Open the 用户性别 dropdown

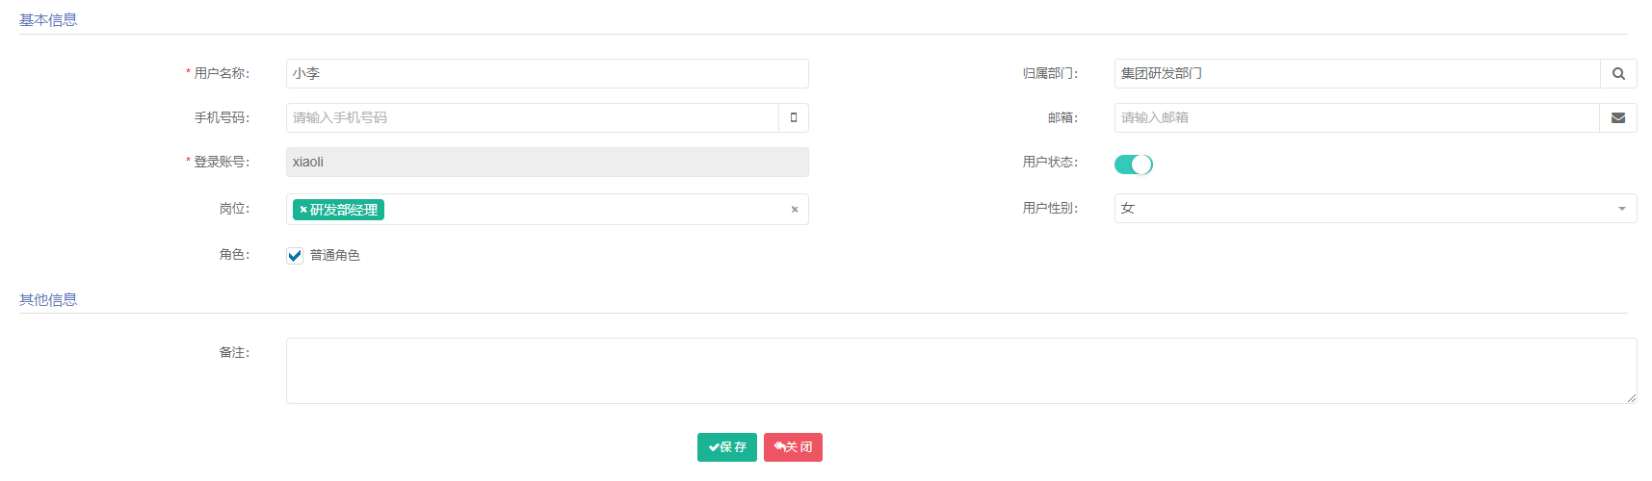(x=1375, y=209)
